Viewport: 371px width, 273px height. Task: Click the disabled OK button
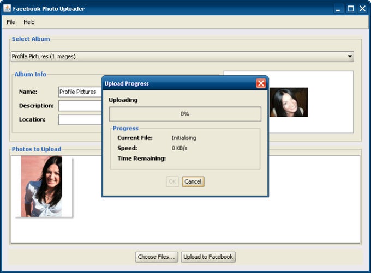(172, 181)
